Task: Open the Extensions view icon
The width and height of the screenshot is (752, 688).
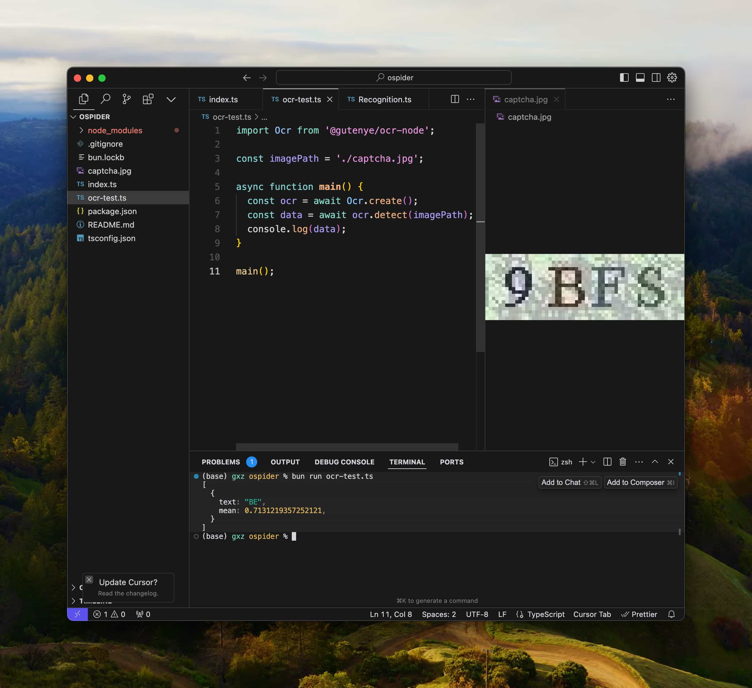Action: [x=148, y=99]
